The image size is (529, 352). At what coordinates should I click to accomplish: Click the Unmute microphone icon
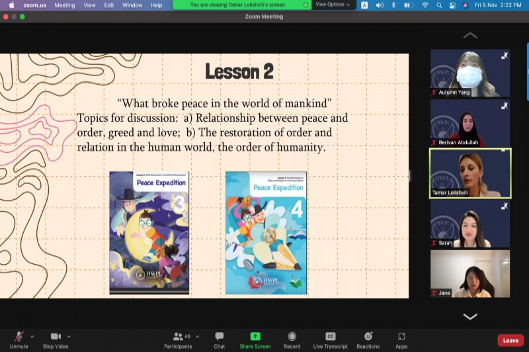[19, 337]
